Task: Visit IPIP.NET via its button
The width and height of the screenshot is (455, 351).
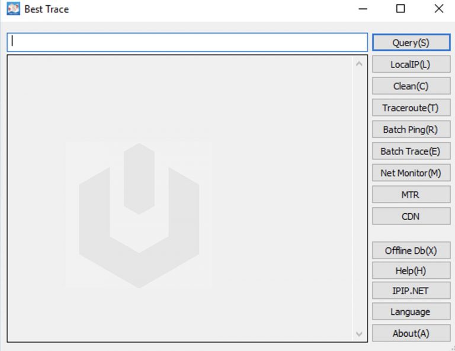Action: 411,291
